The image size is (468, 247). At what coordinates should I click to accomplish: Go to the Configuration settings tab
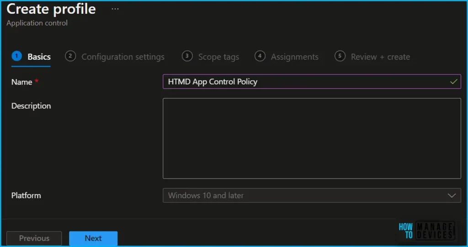coord(122,57)
